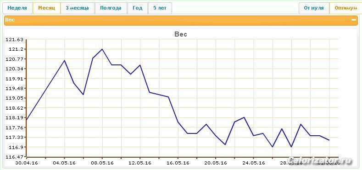
Task: Click the Вес chart title
Action: pos(181,35)
